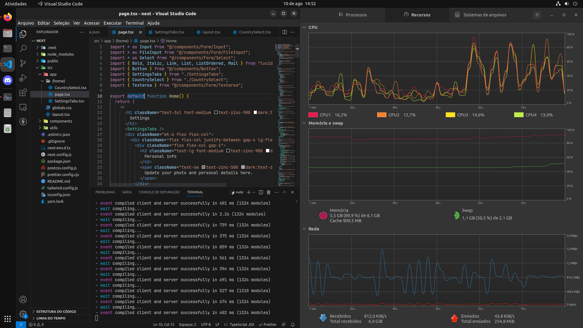Click the CPU1 color swatch legend
Image resolution: width=583 pixels, height=328 pixels.
click(313, 115)
